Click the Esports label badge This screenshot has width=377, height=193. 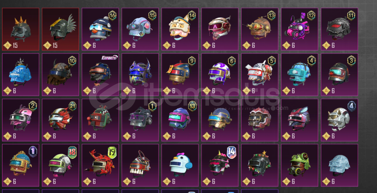(x=109, y=58)
